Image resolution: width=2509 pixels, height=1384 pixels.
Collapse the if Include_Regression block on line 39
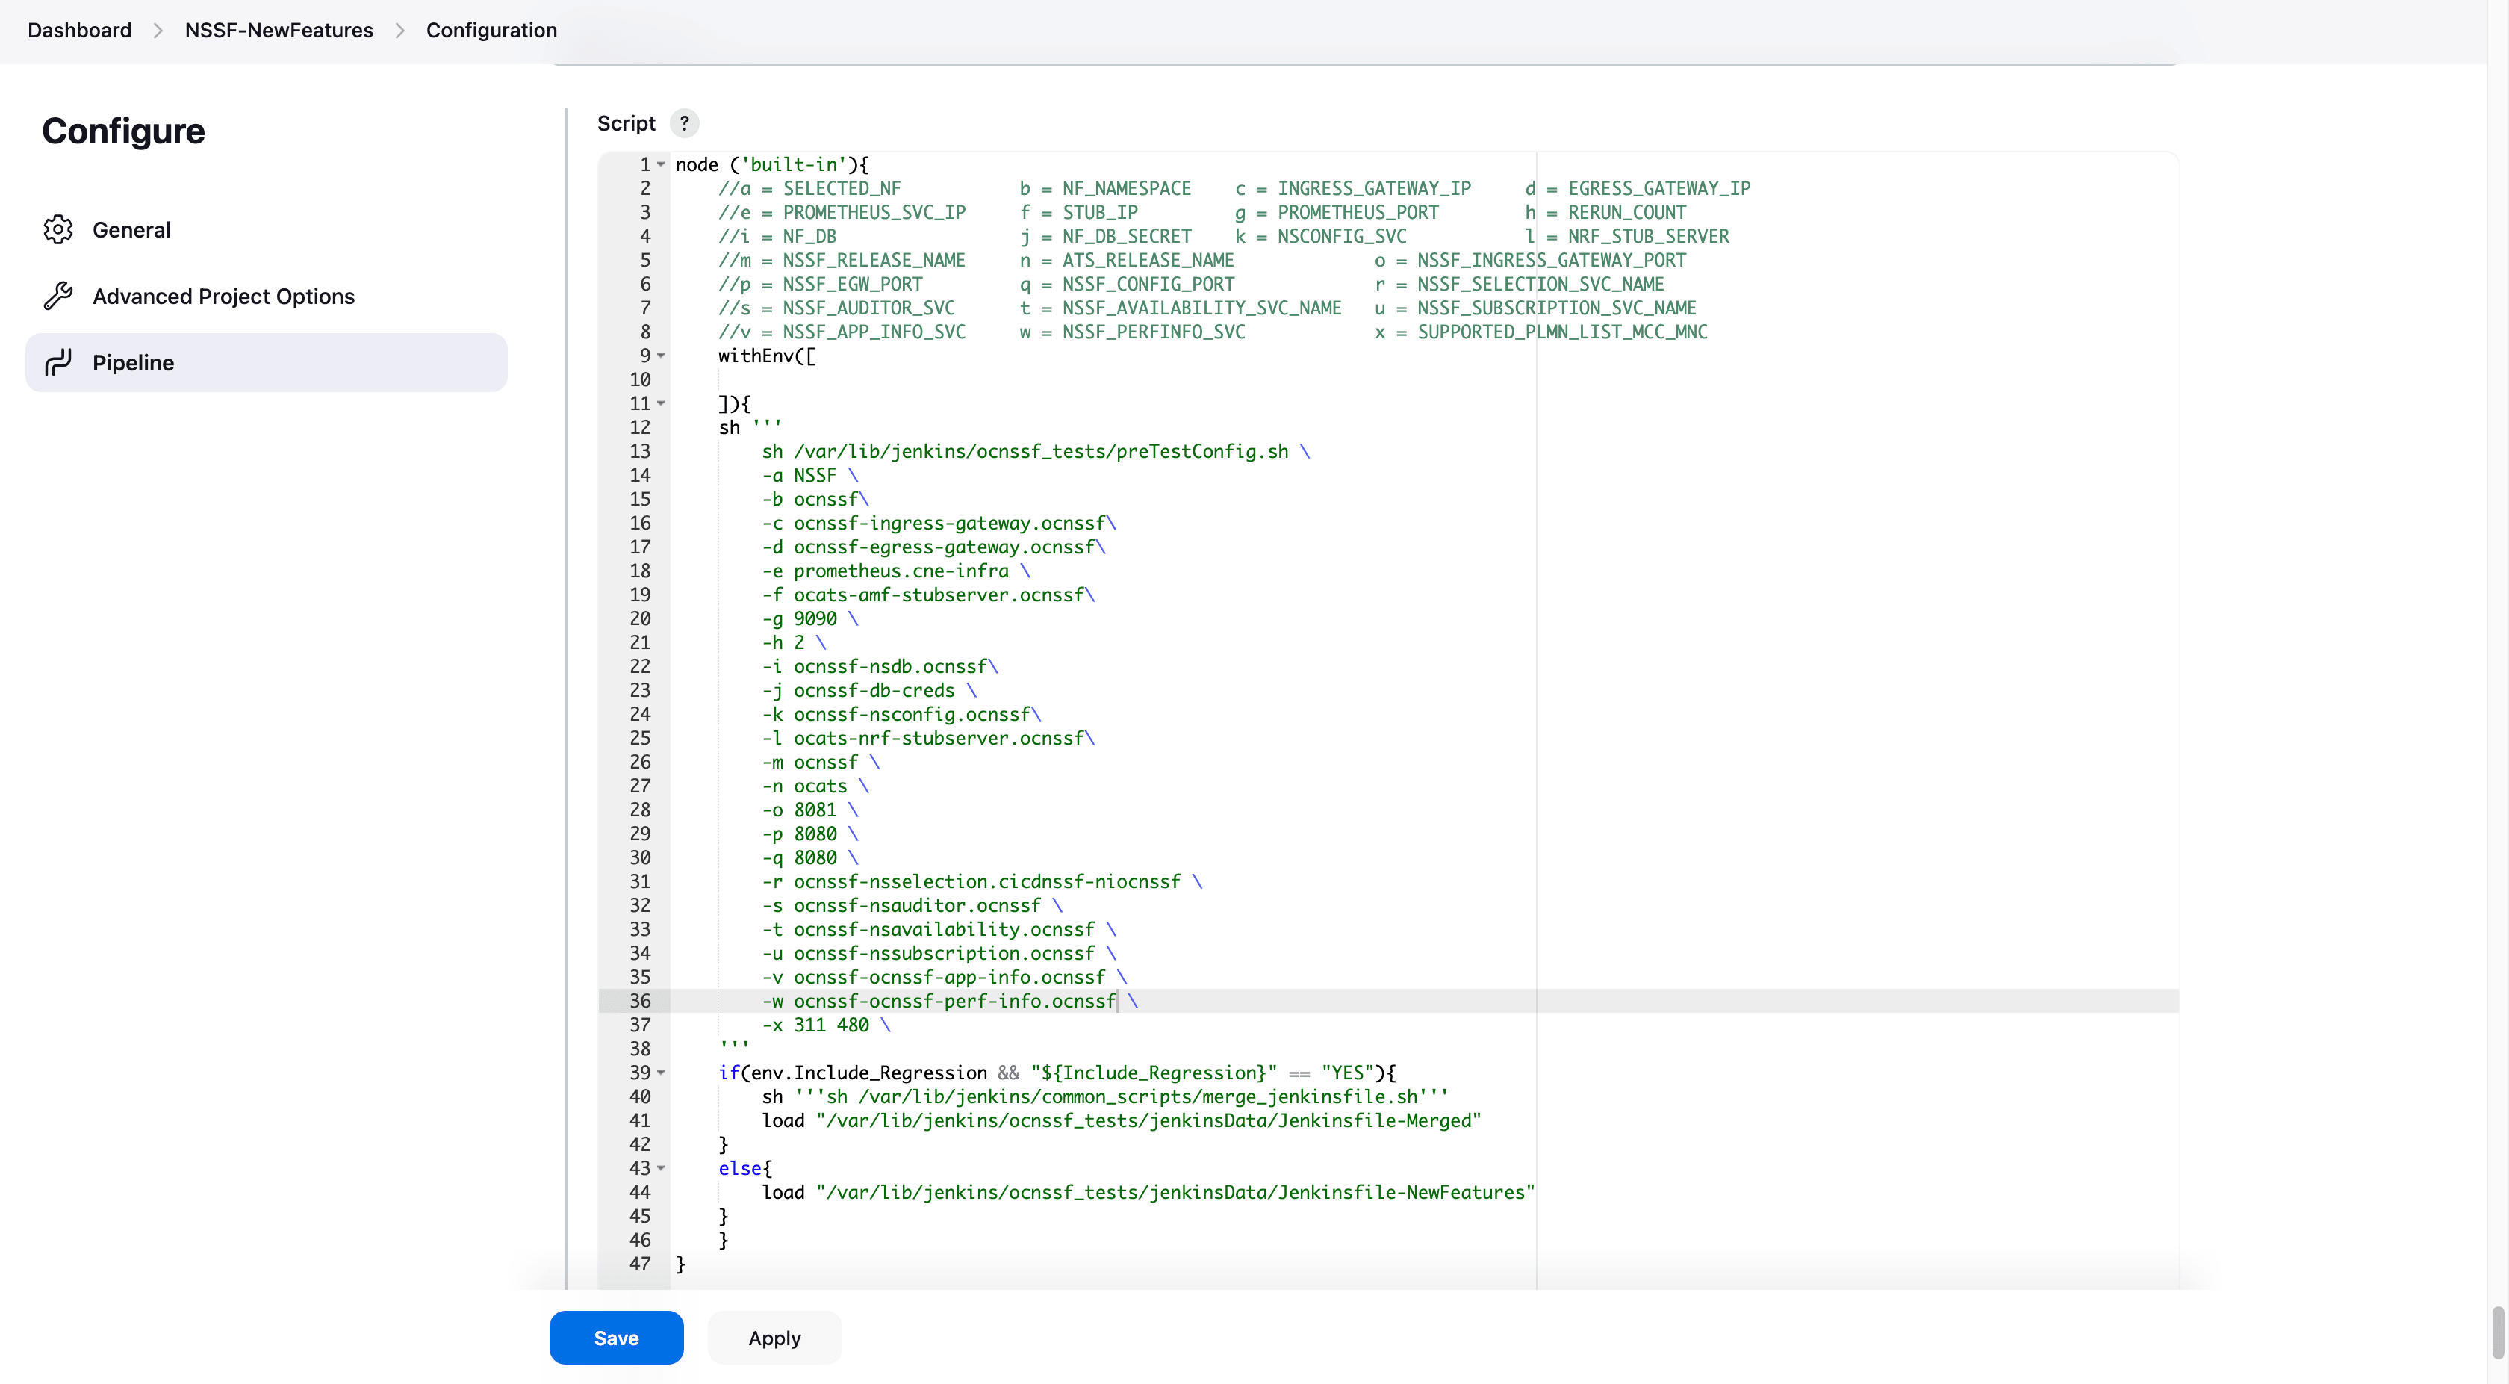[660, 1073]
